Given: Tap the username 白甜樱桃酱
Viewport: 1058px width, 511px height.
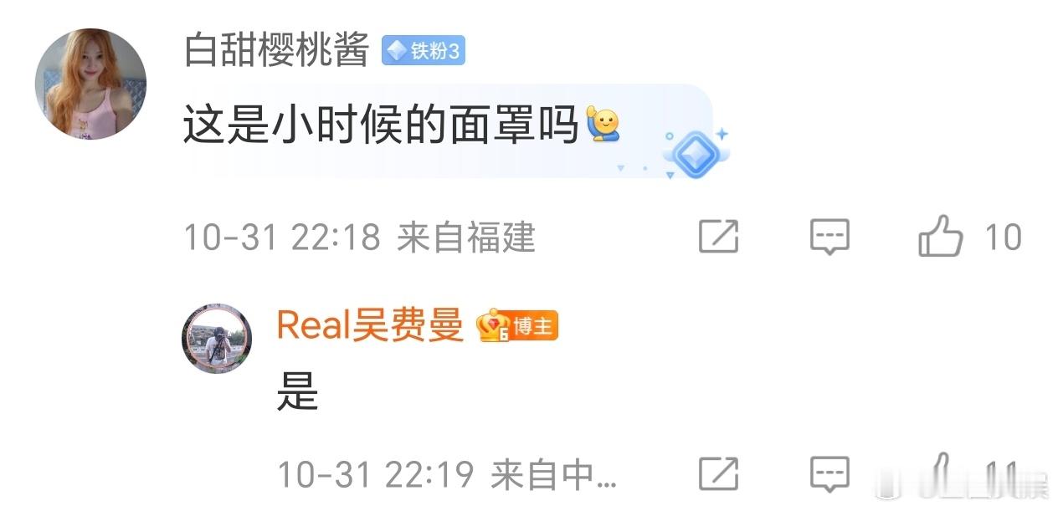Looking at the screenshot, I should 277,52.
